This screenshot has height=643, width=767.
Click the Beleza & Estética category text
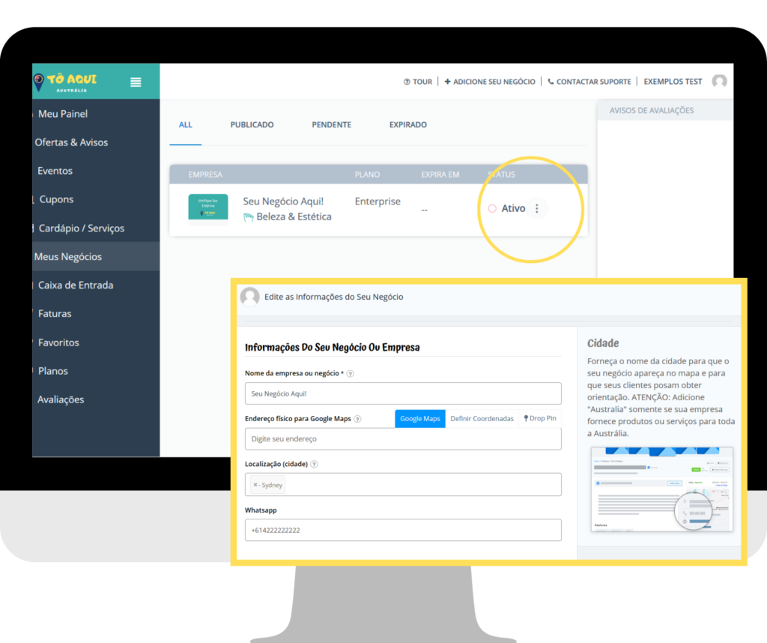click(294, 217)
